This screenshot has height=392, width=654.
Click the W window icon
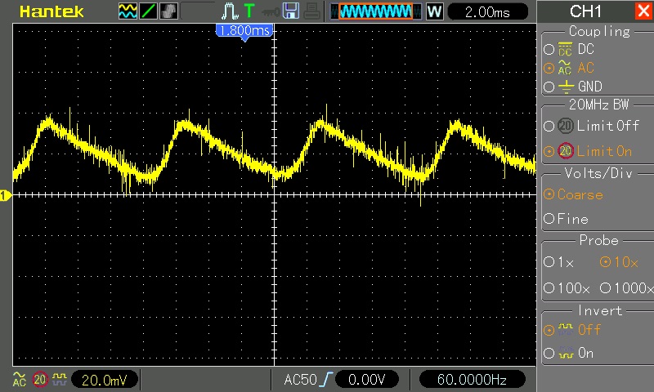434,11
